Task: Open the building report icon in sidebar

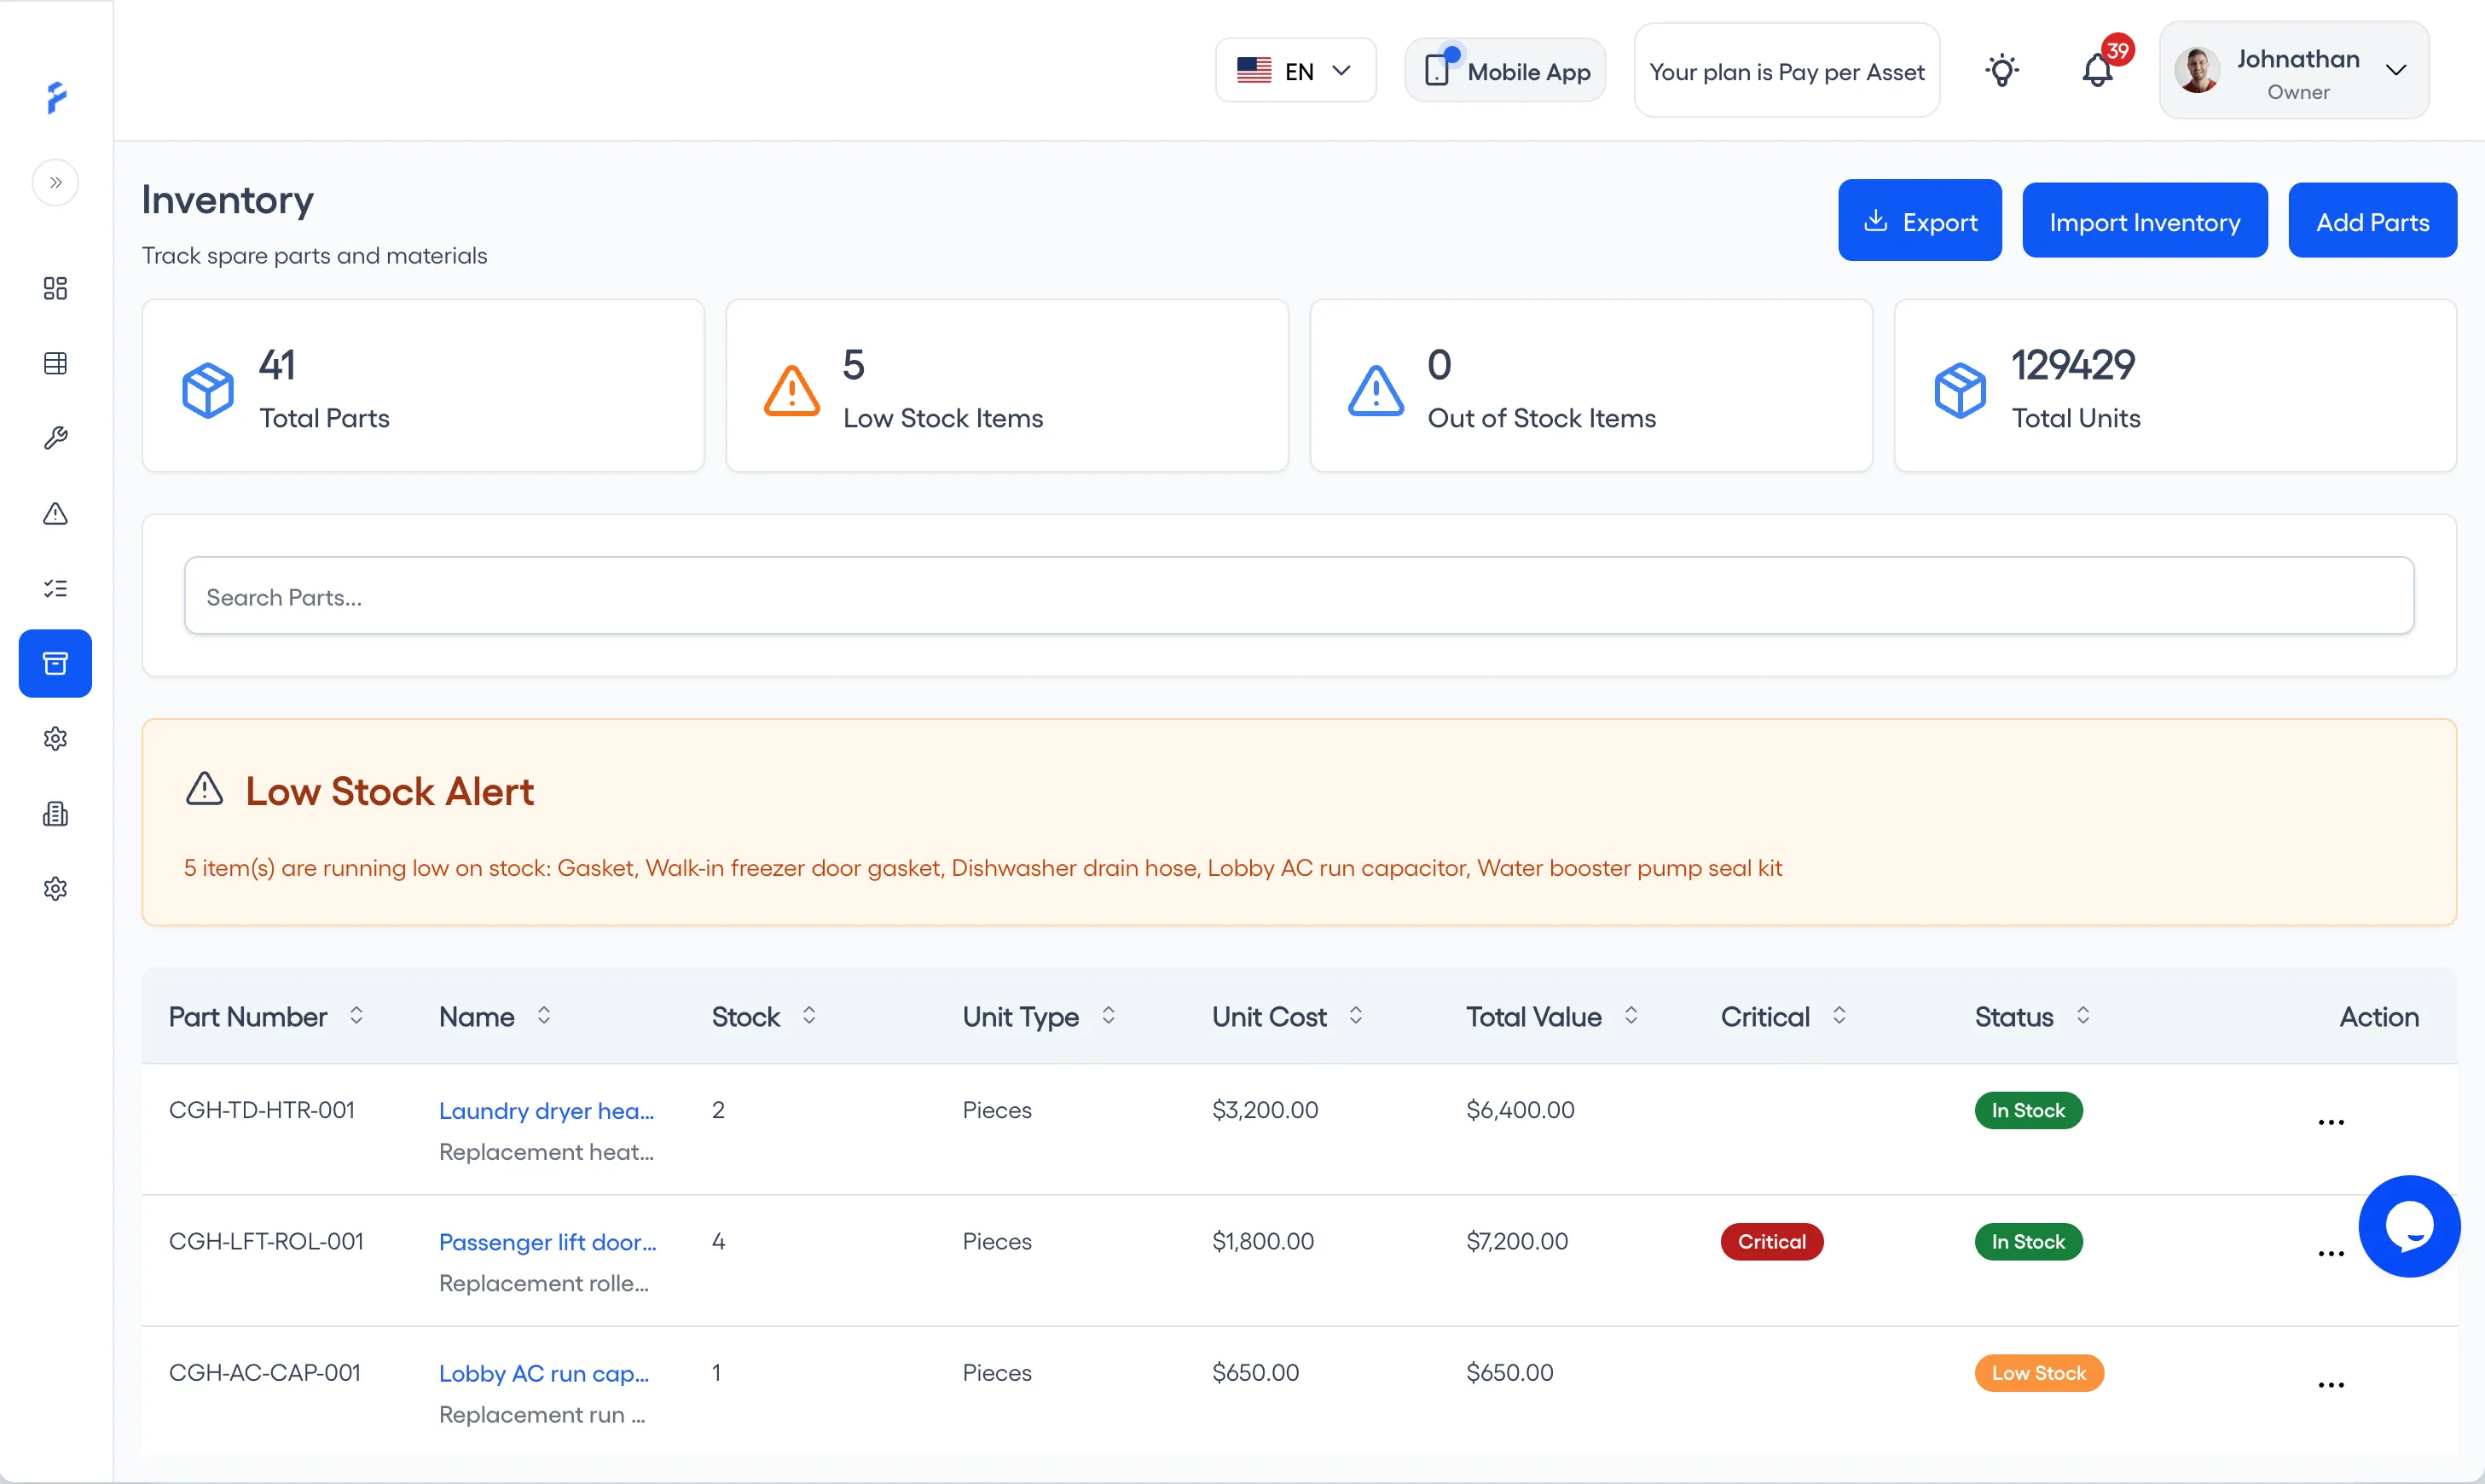Action: coord(56,813)
